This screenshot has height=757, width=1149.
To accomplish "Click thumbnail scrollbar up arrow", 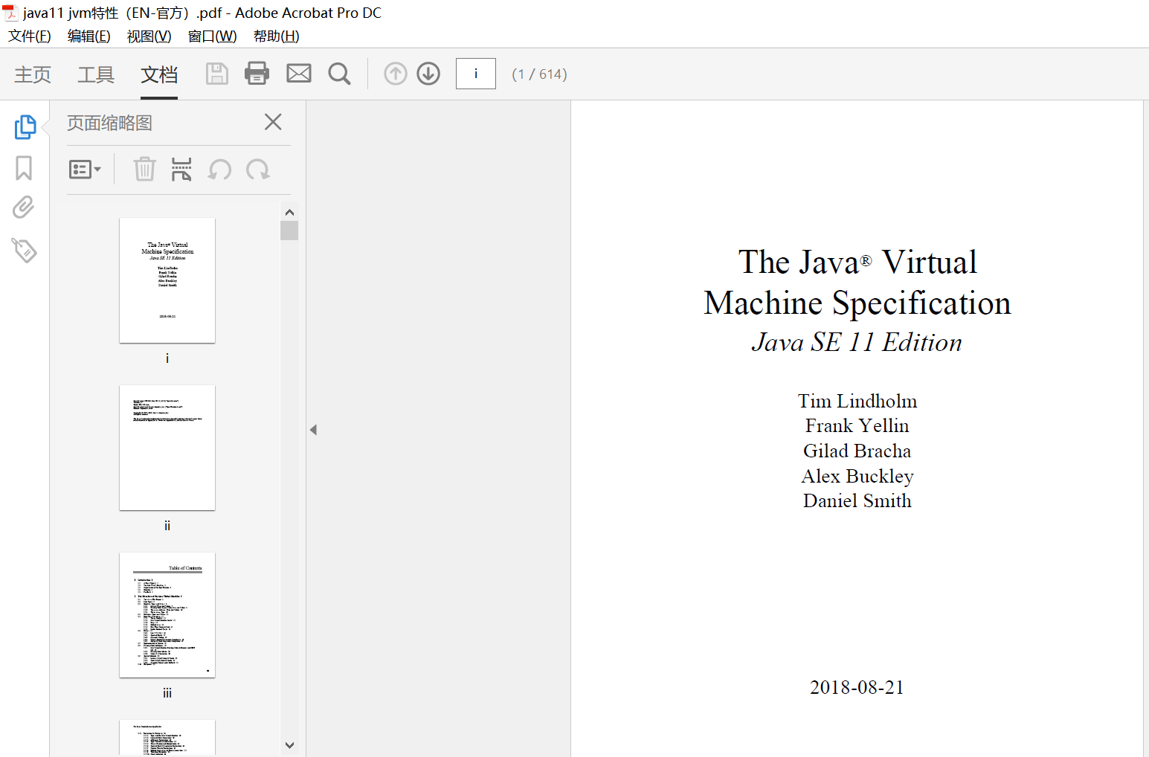I will point(290,212).
